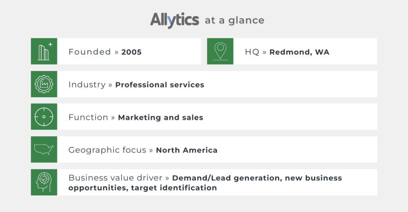The image size is (408, 212).
Task: Click the 'Industry' label
Action: click(87, 84)
